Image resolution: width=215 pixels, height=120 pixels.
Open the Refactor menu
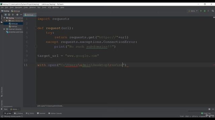click(x=33, y=7)
